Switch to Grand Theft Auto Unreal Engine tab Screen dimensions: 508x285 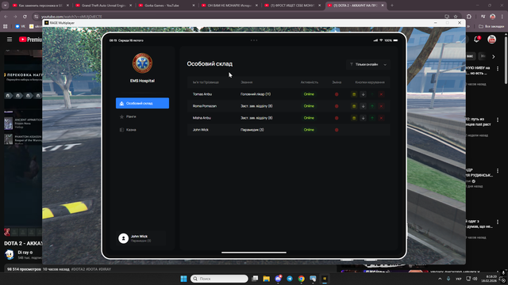coord(104,6)
